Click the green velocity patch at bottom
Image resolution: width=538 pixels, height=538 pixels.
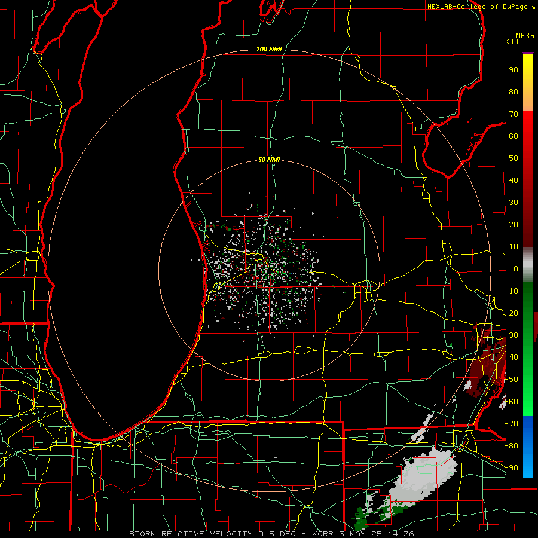tap(361, 518)
